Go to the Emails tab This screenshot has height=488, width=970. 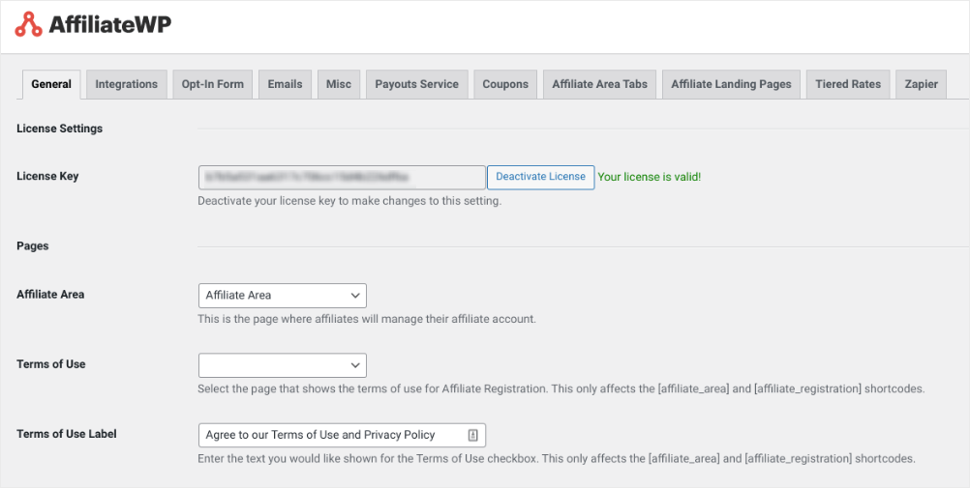(x=286, y=85)
